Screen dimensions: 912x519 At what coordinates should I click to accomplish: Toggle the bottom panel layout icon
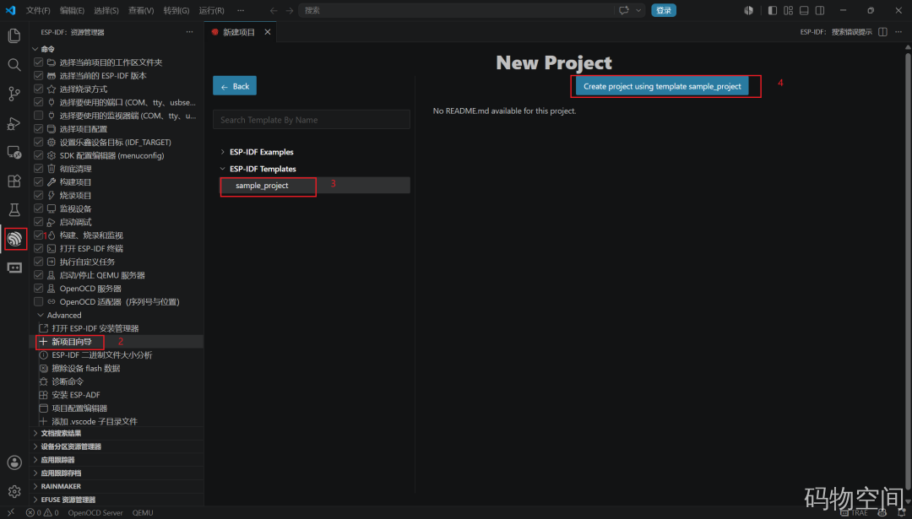coord(804,10)
